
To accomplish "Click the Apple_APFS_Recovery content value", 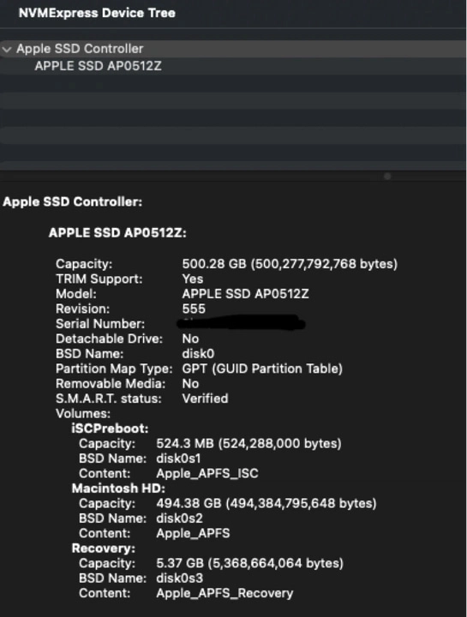I will 225,593.
